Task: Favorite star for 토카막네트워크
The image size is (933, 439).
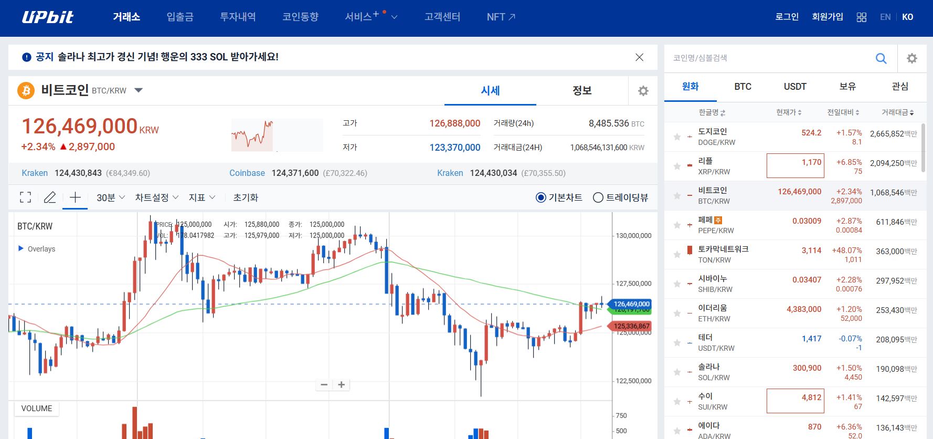Action: coord(677,255)
